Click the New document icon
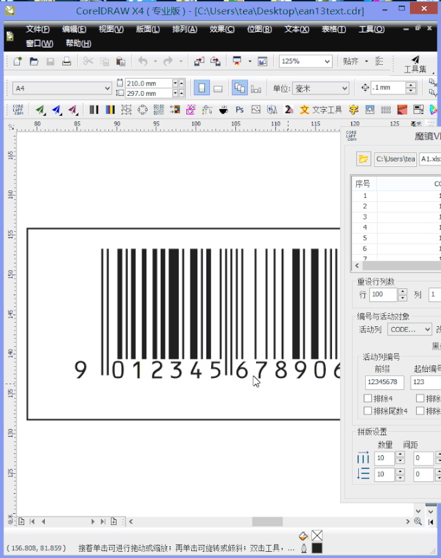Image resolution: width=441 pixels, height=558 pixels. (17, 61)
